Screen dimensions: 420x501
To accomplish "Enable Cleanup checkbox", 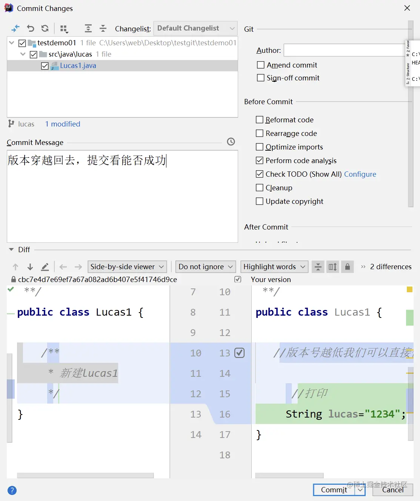I will [259, 188].
